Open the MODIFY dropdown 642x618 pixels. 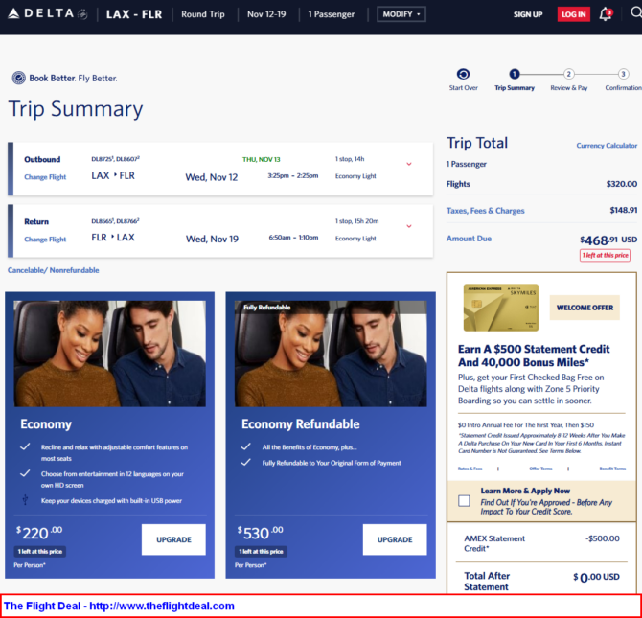401,14
